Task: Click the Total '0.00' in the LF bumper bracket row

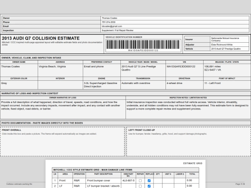Action: pyautogui.click(x=192, y=186)
